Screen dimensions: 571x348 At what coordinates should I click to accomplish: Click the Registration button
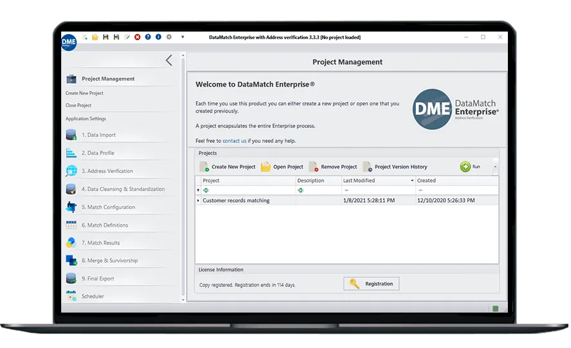coord(371,284)
